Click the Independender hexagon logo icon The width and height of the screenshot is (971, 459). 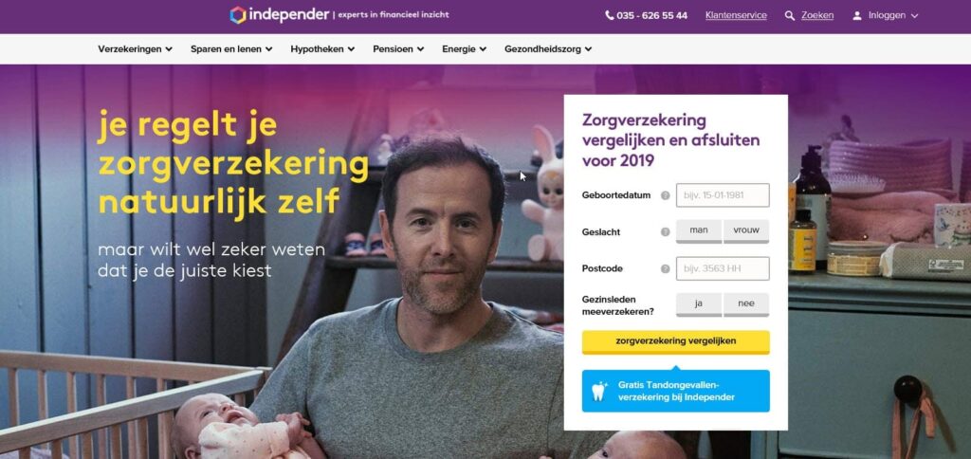pyautogui.click(x=238, y=15)
